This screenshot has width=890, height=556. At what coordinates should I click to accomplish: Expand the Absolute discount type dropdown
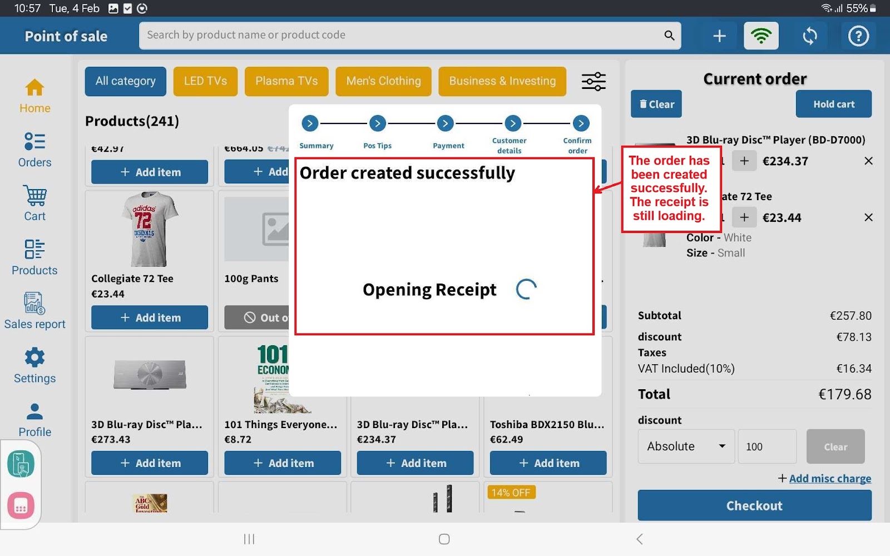pyautogui.click(x=686, y=446)
